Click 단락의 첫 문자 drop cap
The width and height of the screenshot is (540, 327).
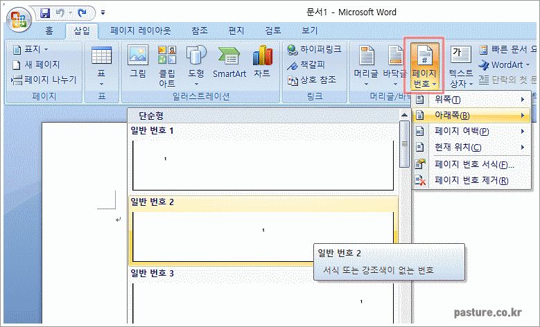pyautogui.click(x=507, y=80)
